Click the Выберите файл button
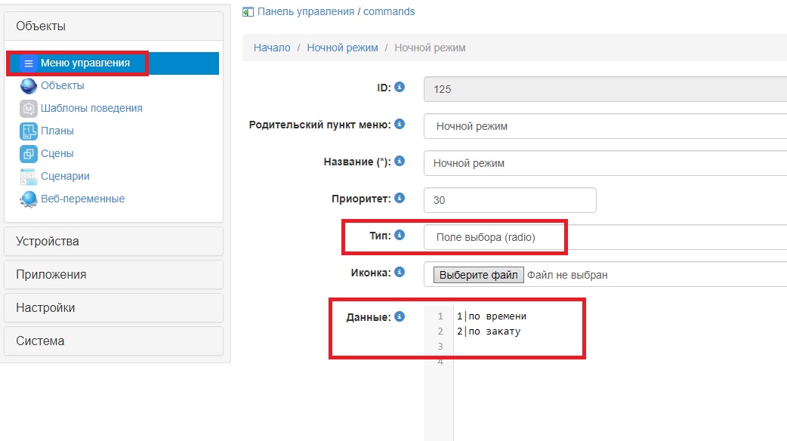The image size is (787, 441). click(478, 275)
